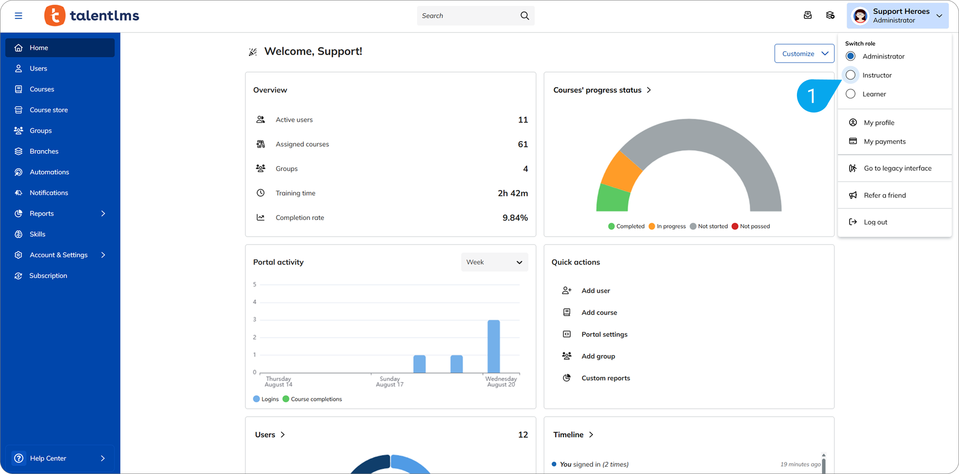Click the talentlms logo
Image resolution: width=959 pixels, height=474 pixels.
[92, 16]
